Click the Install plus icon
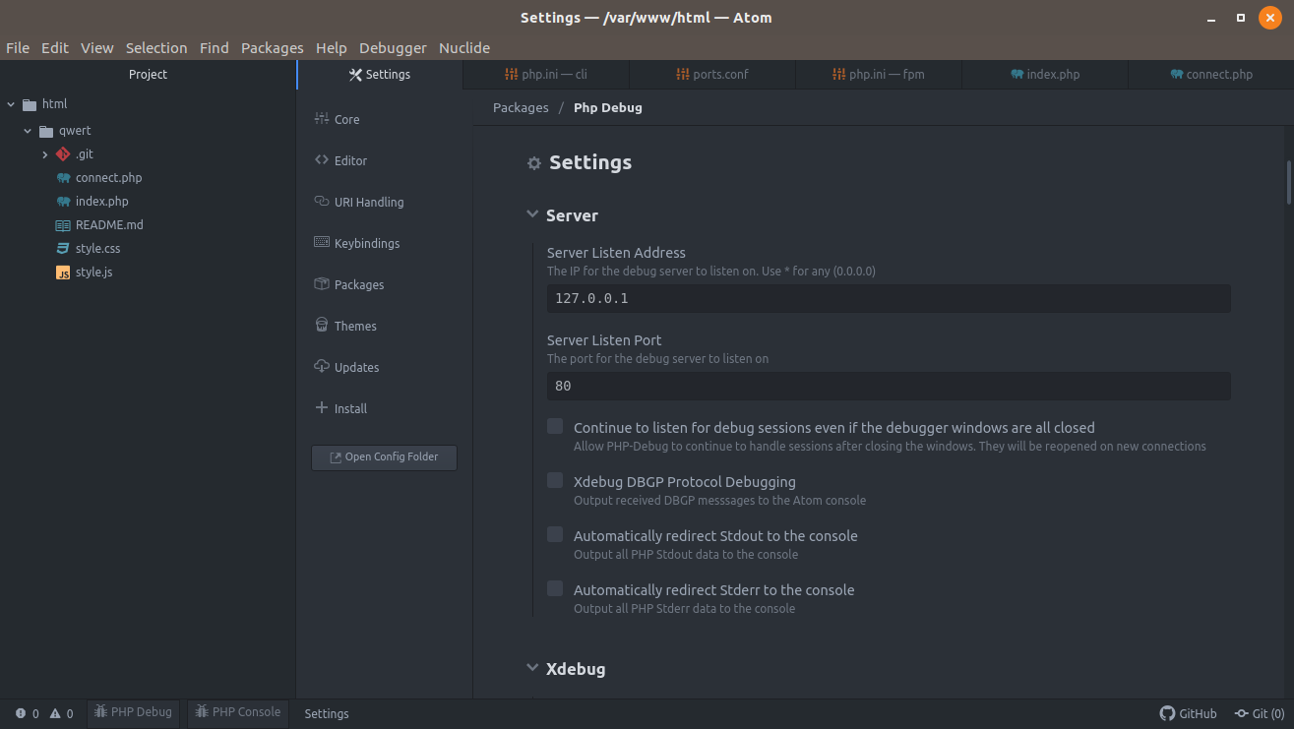This screenshot has height=729, width=1294. [322, 408]
